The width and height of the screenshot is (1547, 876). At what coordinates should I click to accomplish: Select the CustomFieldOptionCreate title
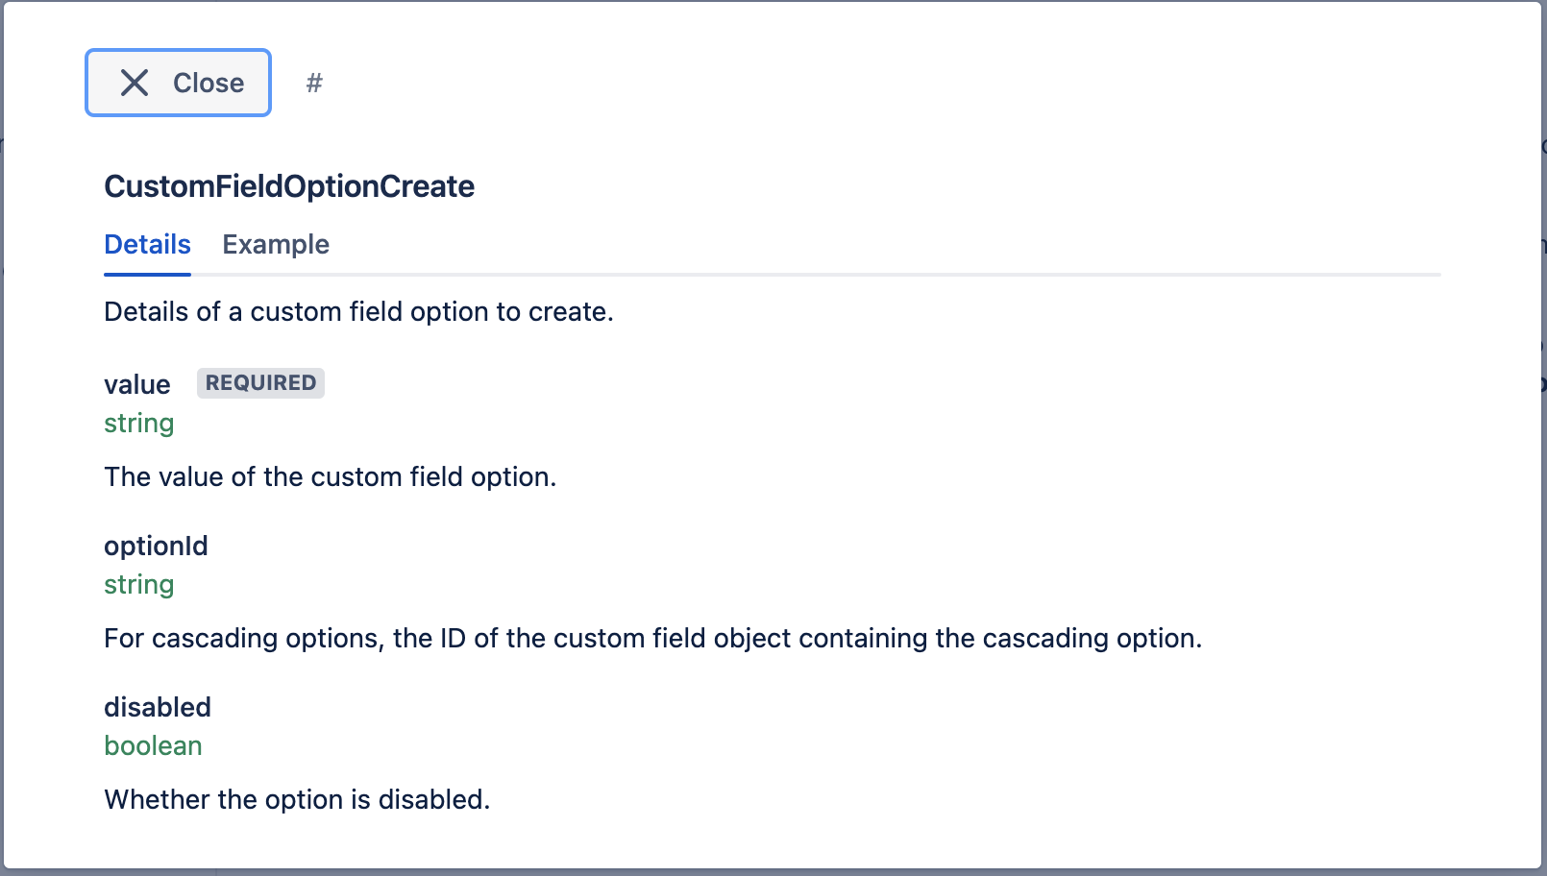(x=289, y=186)
